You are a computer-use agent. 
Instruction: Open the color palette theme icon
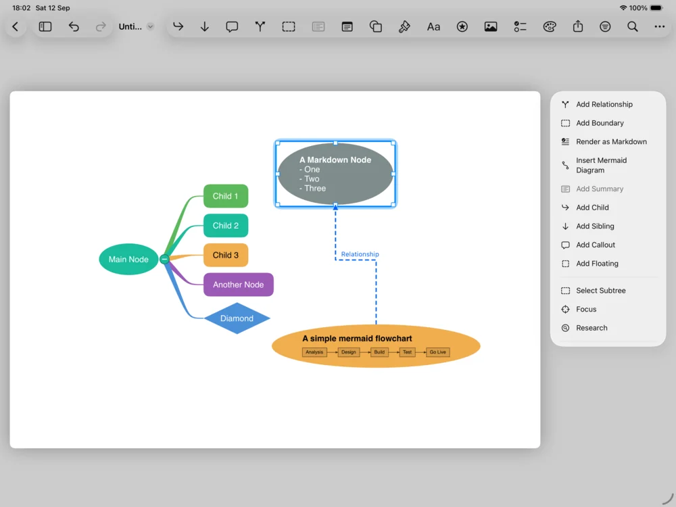549,27
